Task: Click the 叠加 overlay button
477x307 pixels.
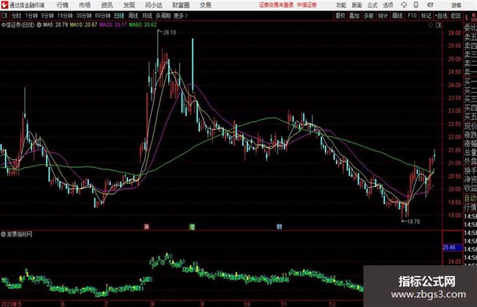Action: tap(354, 16)
